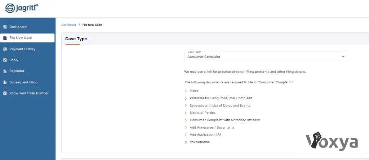The height and width of the screenshot is (160, 369).
Task: Expand the Vakalatnama chevron
Action: pyautogui.click(x=186, y=142)
